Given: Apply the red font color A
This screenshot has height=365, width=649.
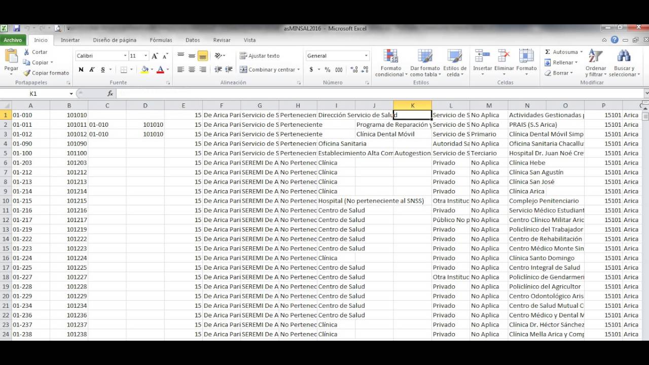Looking at the screenshot, I should [x=160, y=69].
